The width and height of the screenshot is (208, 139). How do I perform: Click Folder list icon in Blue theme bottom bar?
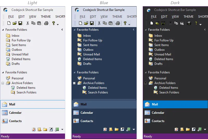pyautogui.click(x=116, y=129)
